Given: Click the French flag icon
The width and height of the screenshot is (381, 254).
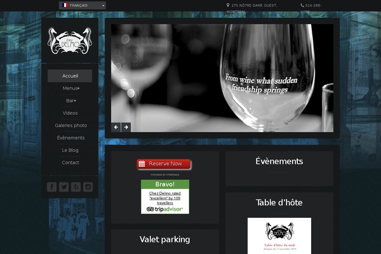Looking at the screenshot, I should tap(65, 5).
